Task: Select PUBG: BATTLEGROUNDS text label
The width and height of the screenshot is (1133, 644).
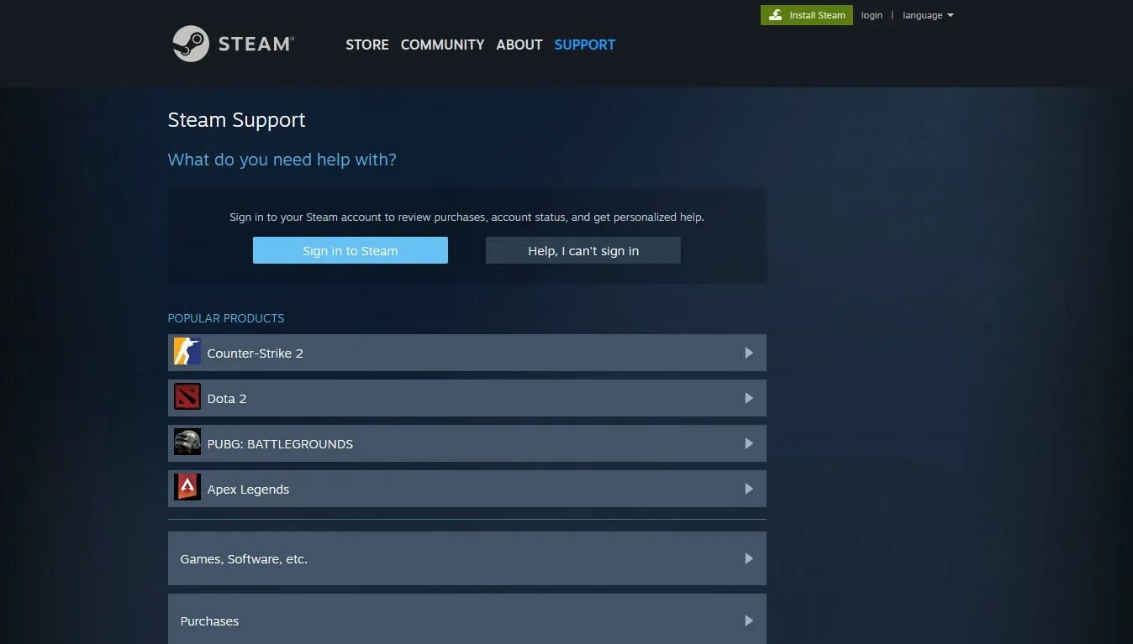Action: [280, 443]
